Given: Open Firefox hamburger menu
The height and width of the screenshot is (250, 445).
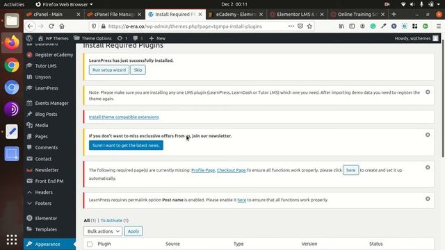Looking at the screenshot, I should pos(439,26).
